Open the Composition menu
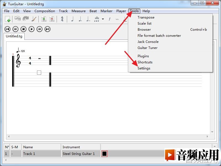The width and height of the screenshot is (221, 166). pyautogui.click(x=45, y=11)
